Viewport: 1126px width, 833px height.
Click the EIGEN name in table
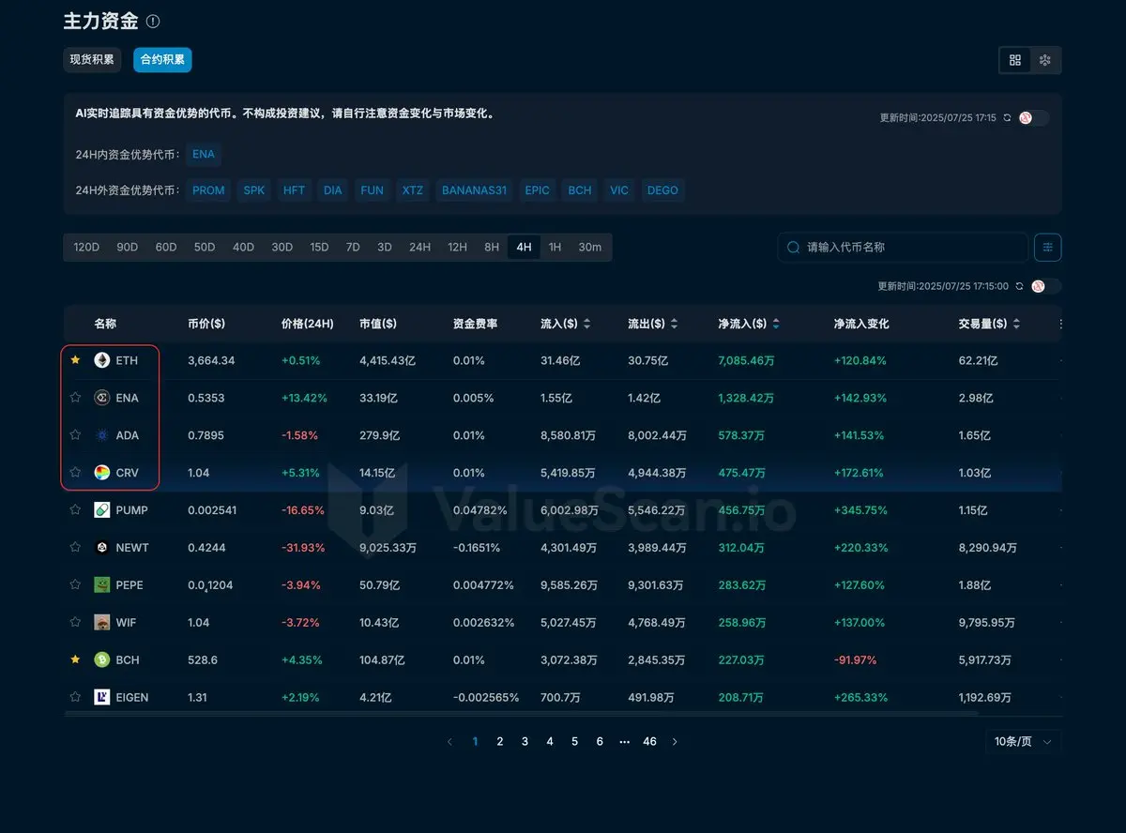pyautogui.click(x=132, y=698)
